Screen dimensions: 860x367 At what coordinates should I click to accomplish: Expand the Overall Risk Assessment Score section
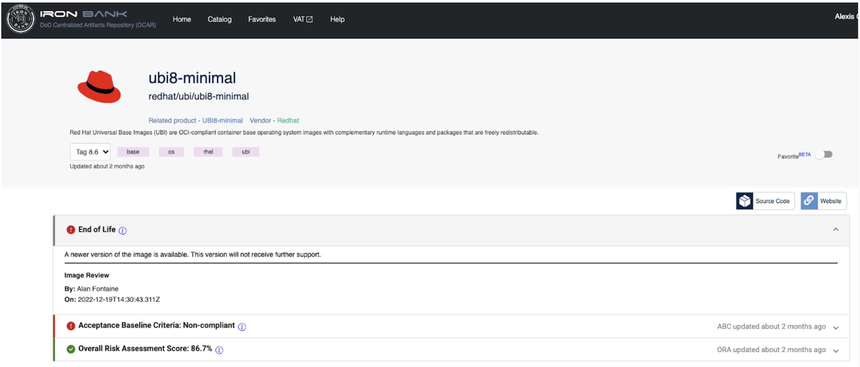coord(836,351)
